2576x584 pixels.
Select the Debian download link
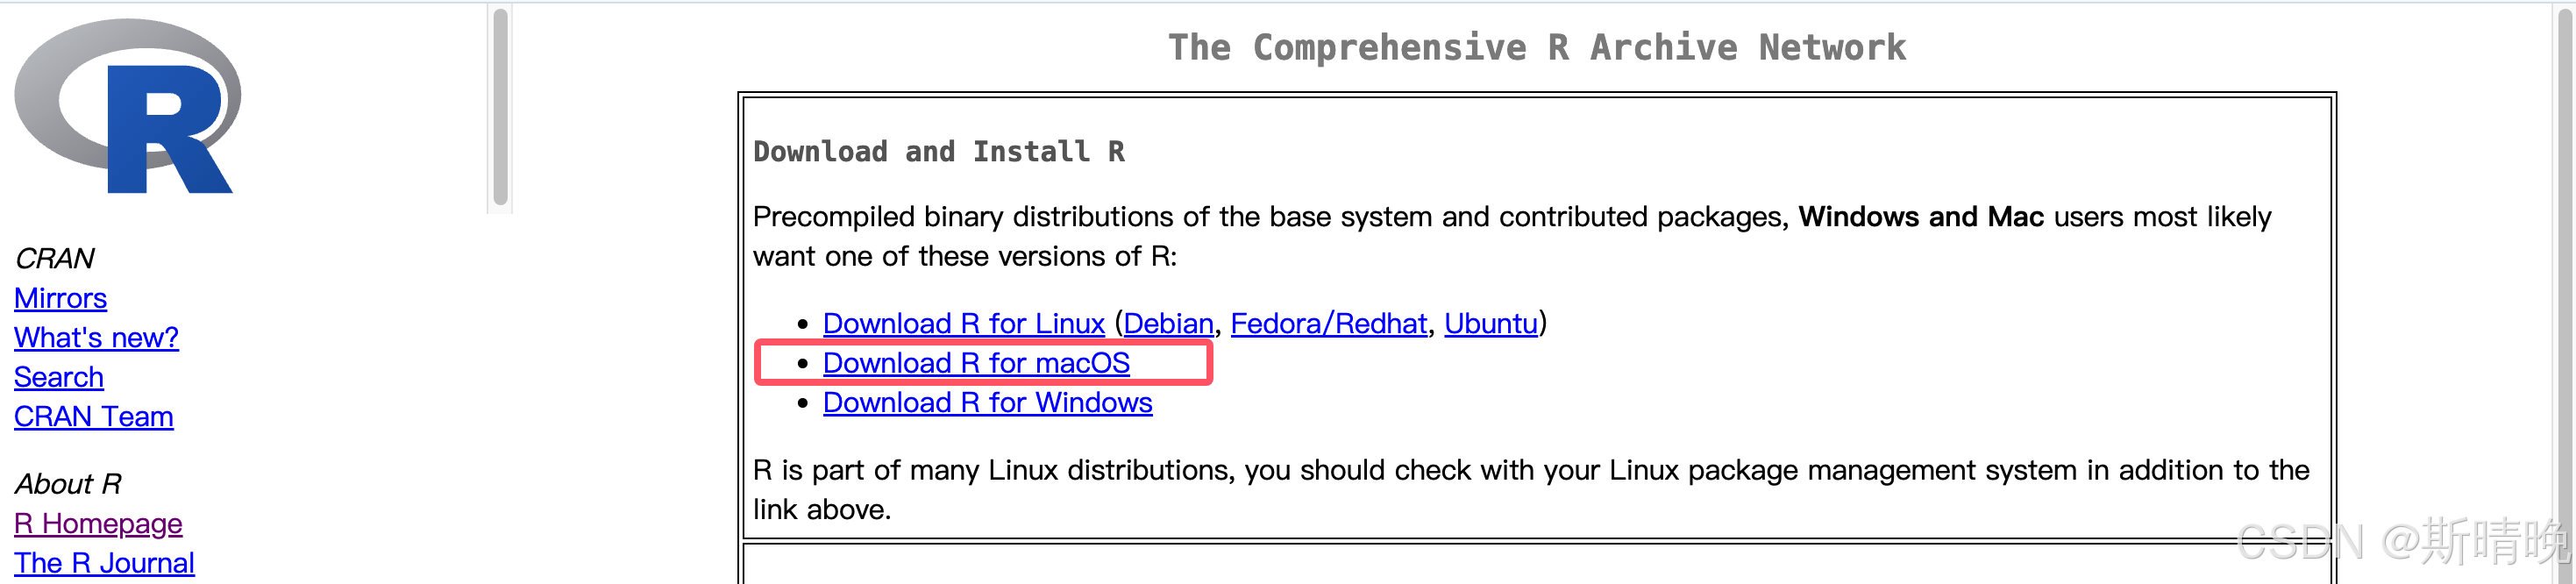tap(1168, 323)
